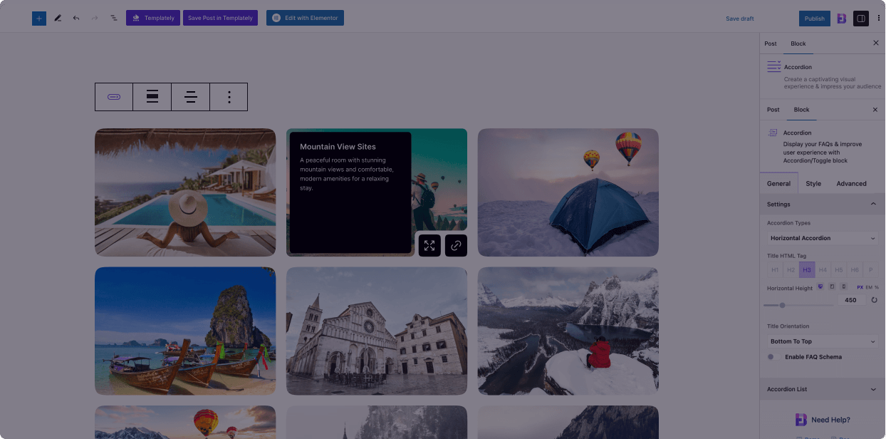Open the Accordion Types dropdown
This screenshot has width=886, height=439.
point(823,238)
